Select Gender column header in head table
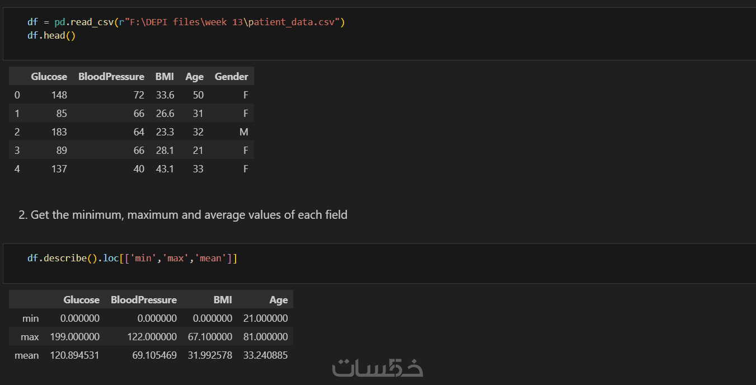Screen dimensions: 756x385 click(x=231, y=77)
